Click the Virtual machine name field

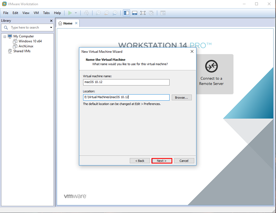point(126,82)
